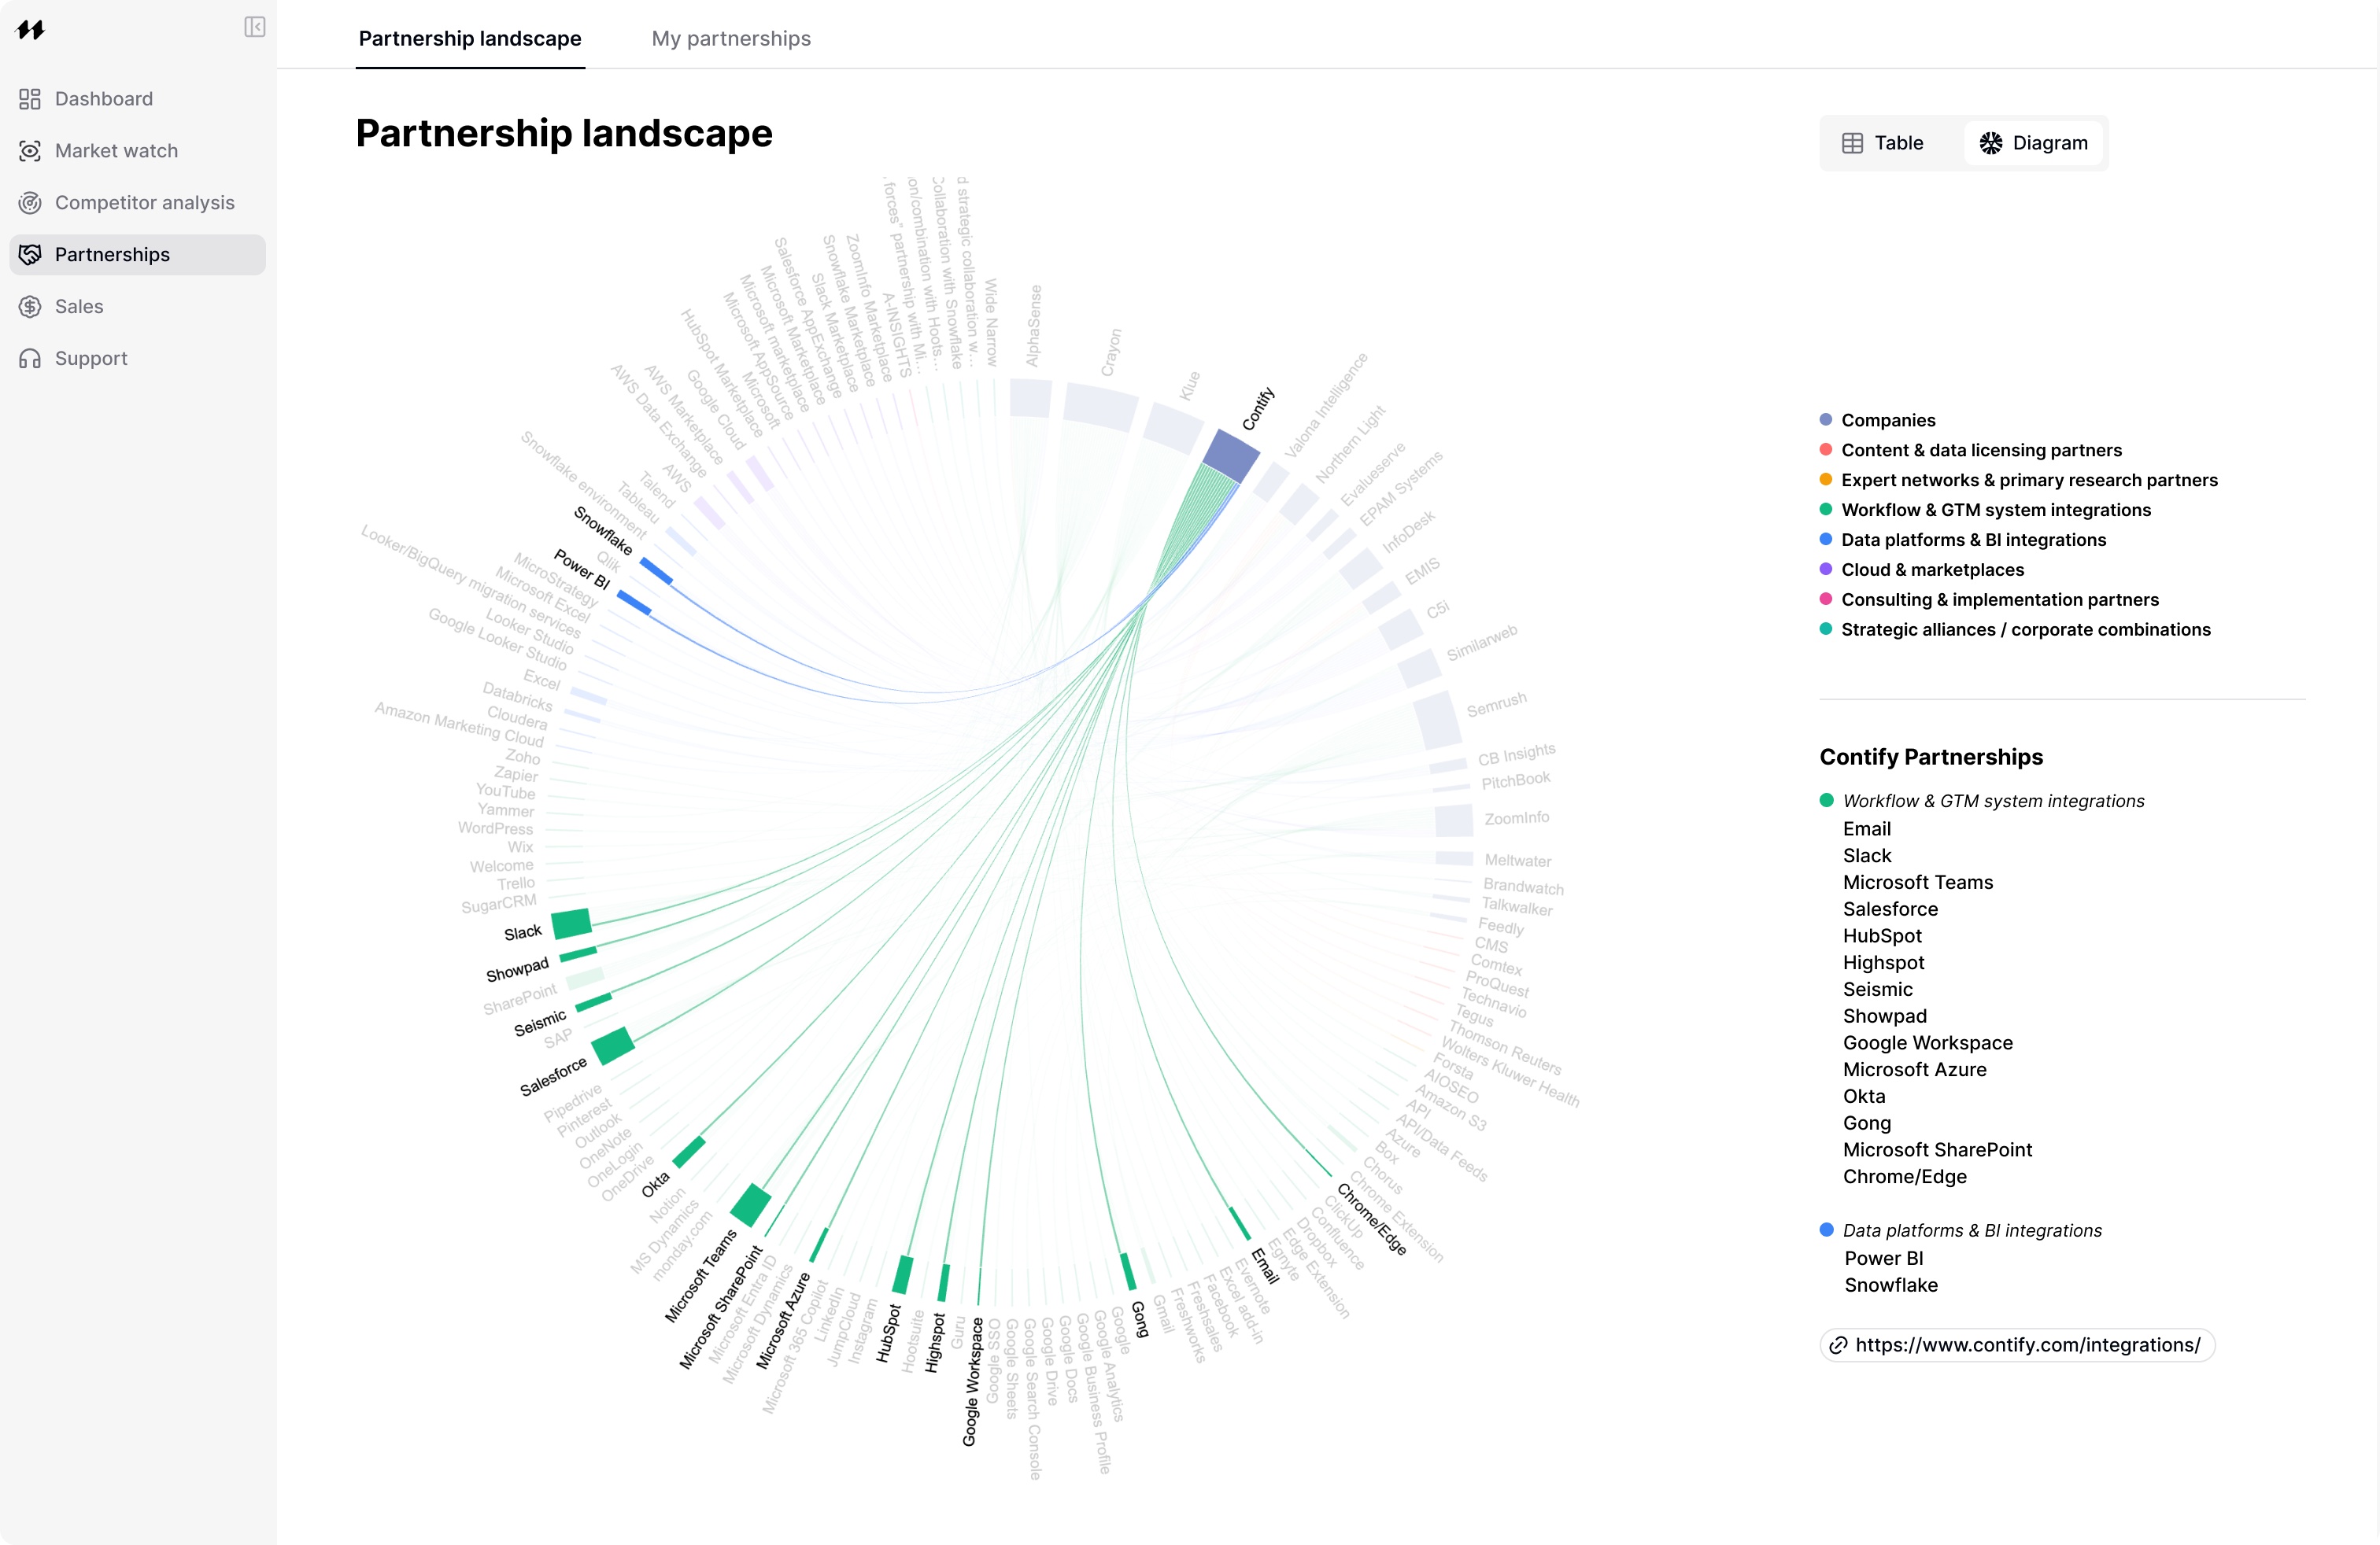Click the Contify segment in the diagram

(x=1231, y=455)
